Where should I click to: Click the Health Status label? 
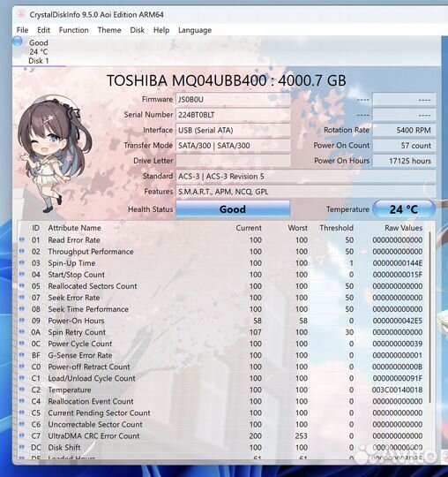[150, 209]
